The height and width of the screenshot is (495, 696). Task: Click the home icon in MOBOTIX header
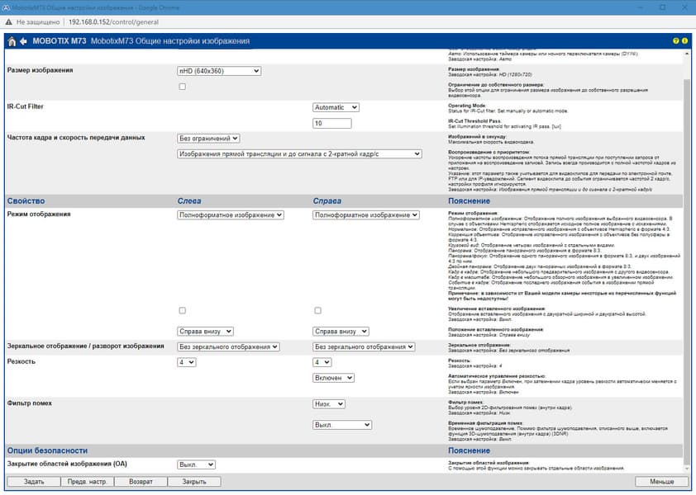click(12, 41)
